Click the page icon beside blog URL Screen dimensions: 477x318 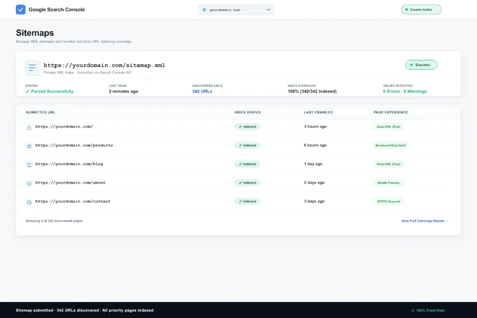tap(29, 165)
